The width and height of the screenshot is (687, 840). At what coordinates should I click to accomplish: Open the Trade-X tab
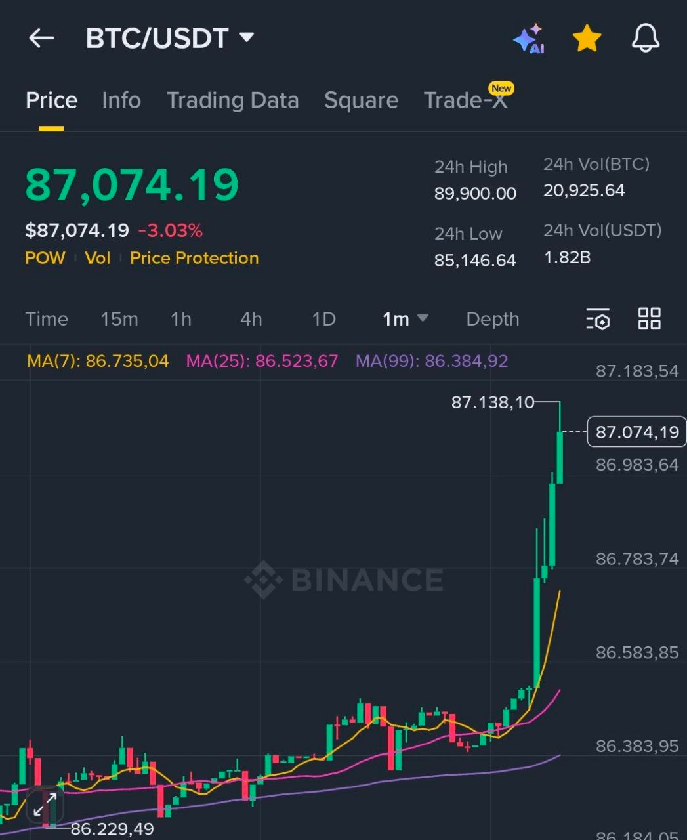[x=465, y=100]
